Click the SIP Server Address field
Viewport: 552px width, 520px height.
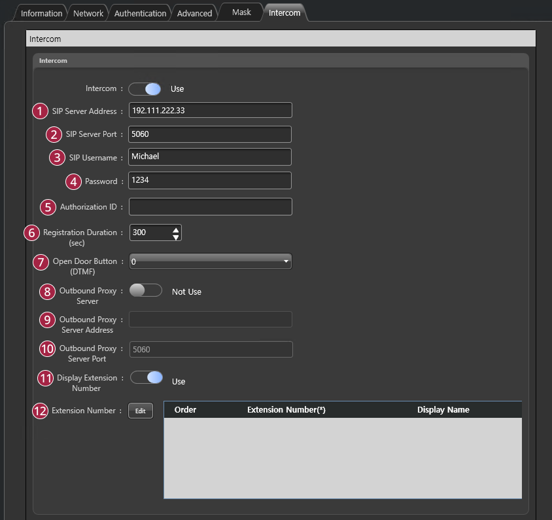(x=210, y=111)
